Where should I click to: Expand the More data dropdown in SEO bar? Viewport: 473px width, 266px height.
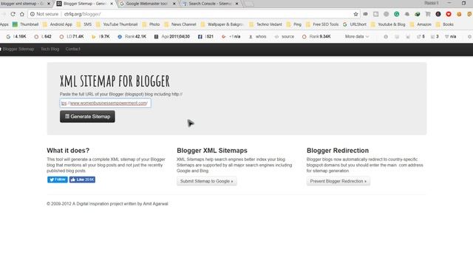coord(357,36)
